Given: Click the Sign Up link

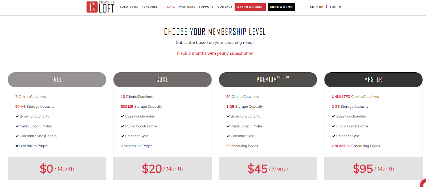Looking at the screenshot, I should pos(317,7).
